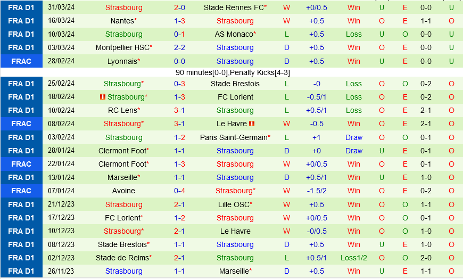Open the Nantes team page
Viewport: 463px width, 279px height.
[x=122, y=21]
